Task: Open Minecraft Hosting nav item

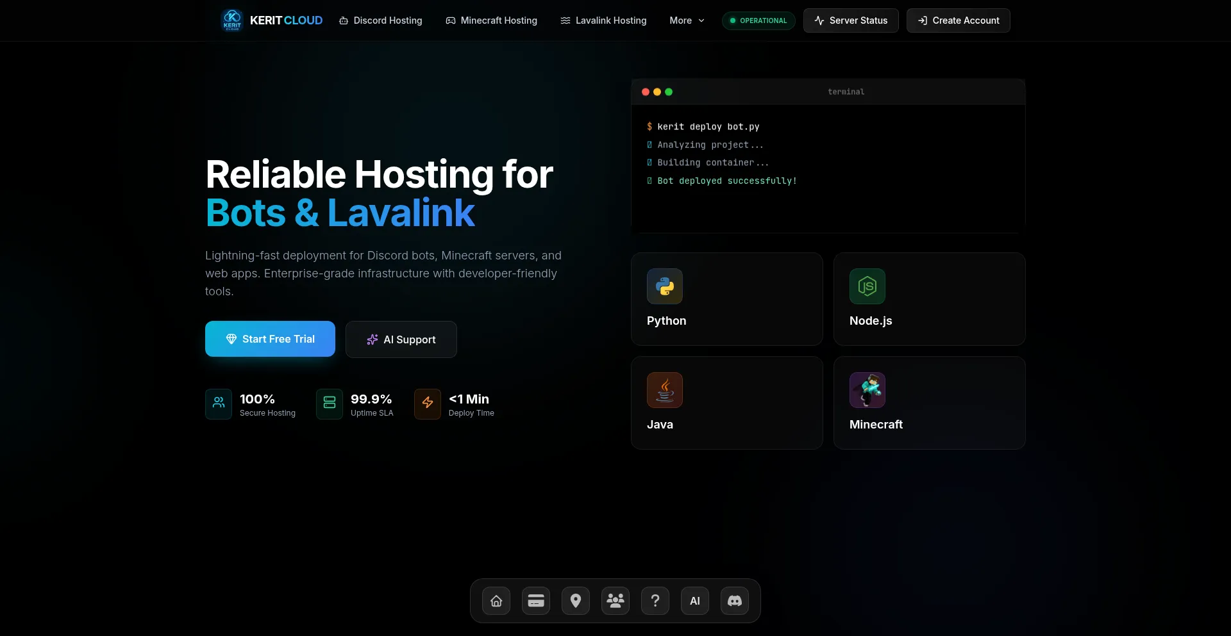Action: click(492, 20)
